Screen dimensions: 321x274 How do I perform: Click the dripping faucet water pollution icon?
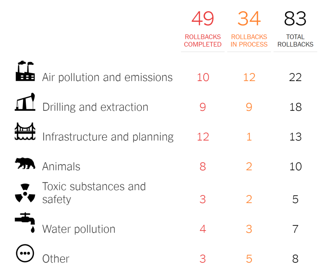(25, 223)
